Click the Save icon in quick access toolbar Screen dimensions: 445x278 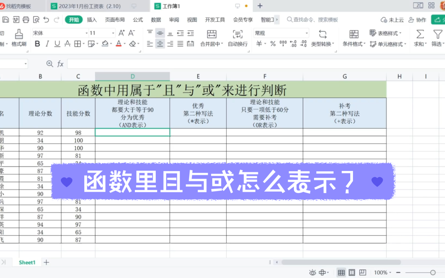pyautogui.click(x=6, y=20)
